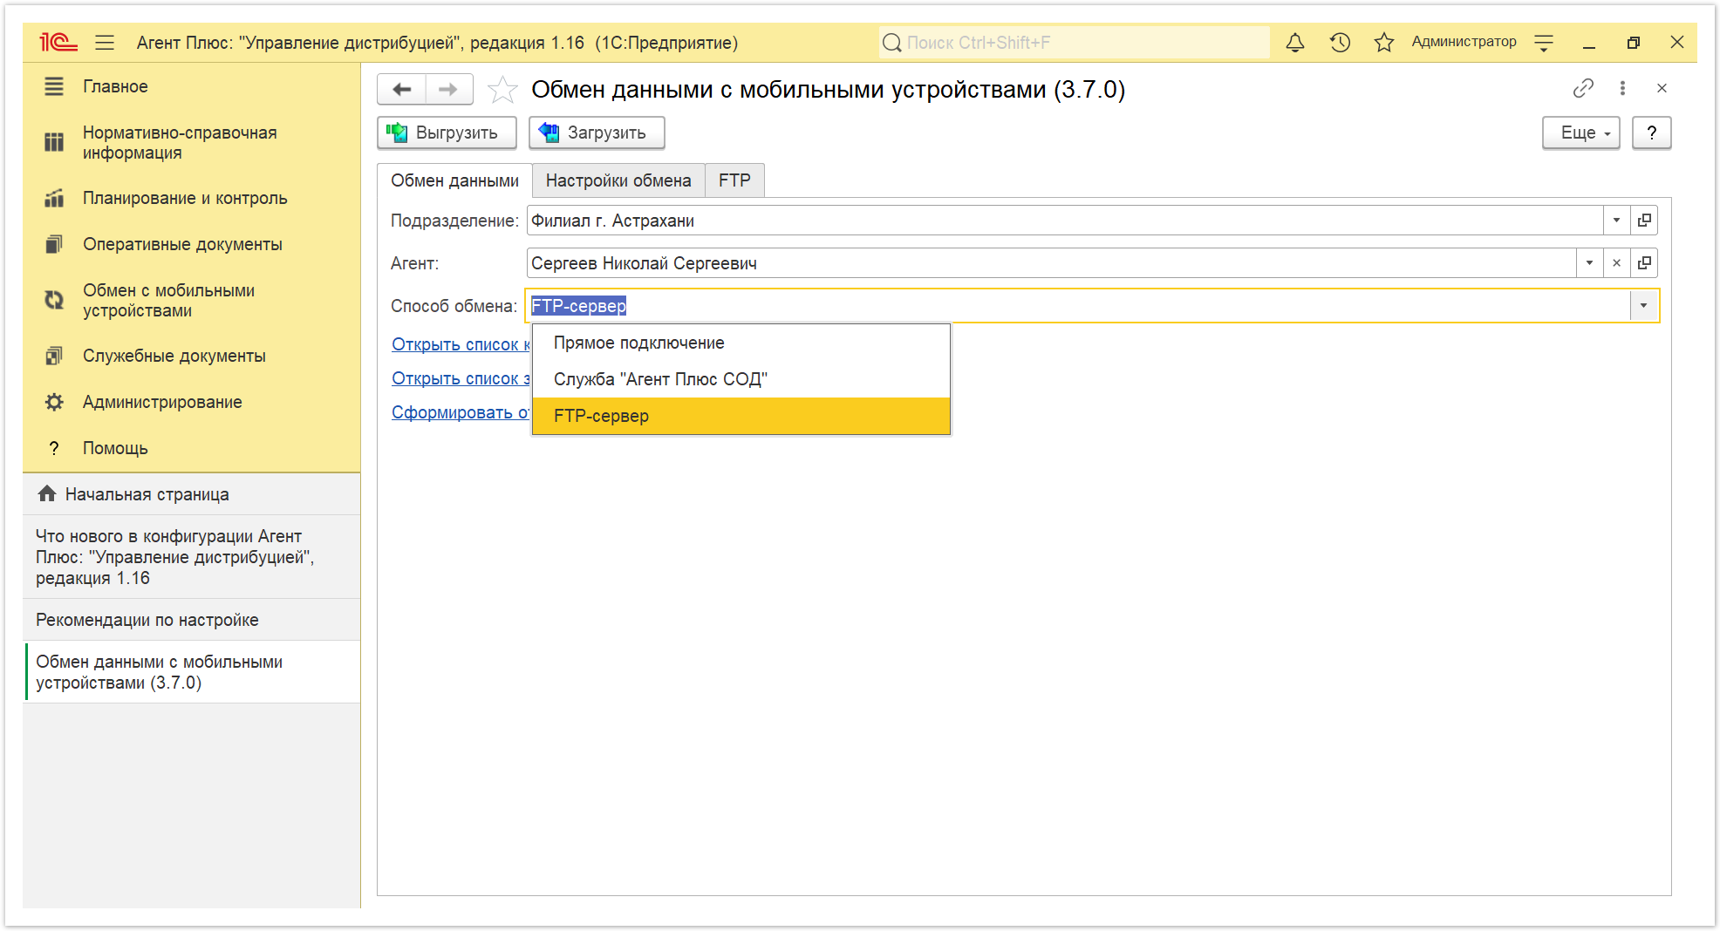Clear the Агент field with X
Image resolution: width=1720 pixels, height=931 pixels.
click(x=1616, y=263)
